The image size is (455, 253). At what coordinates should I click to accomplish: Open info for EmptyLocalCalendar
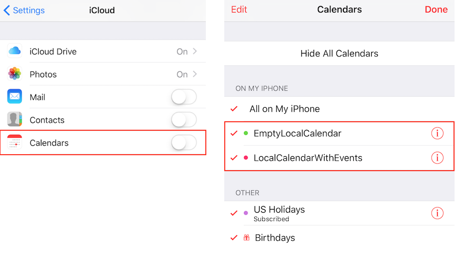click(x=437, y=133)
